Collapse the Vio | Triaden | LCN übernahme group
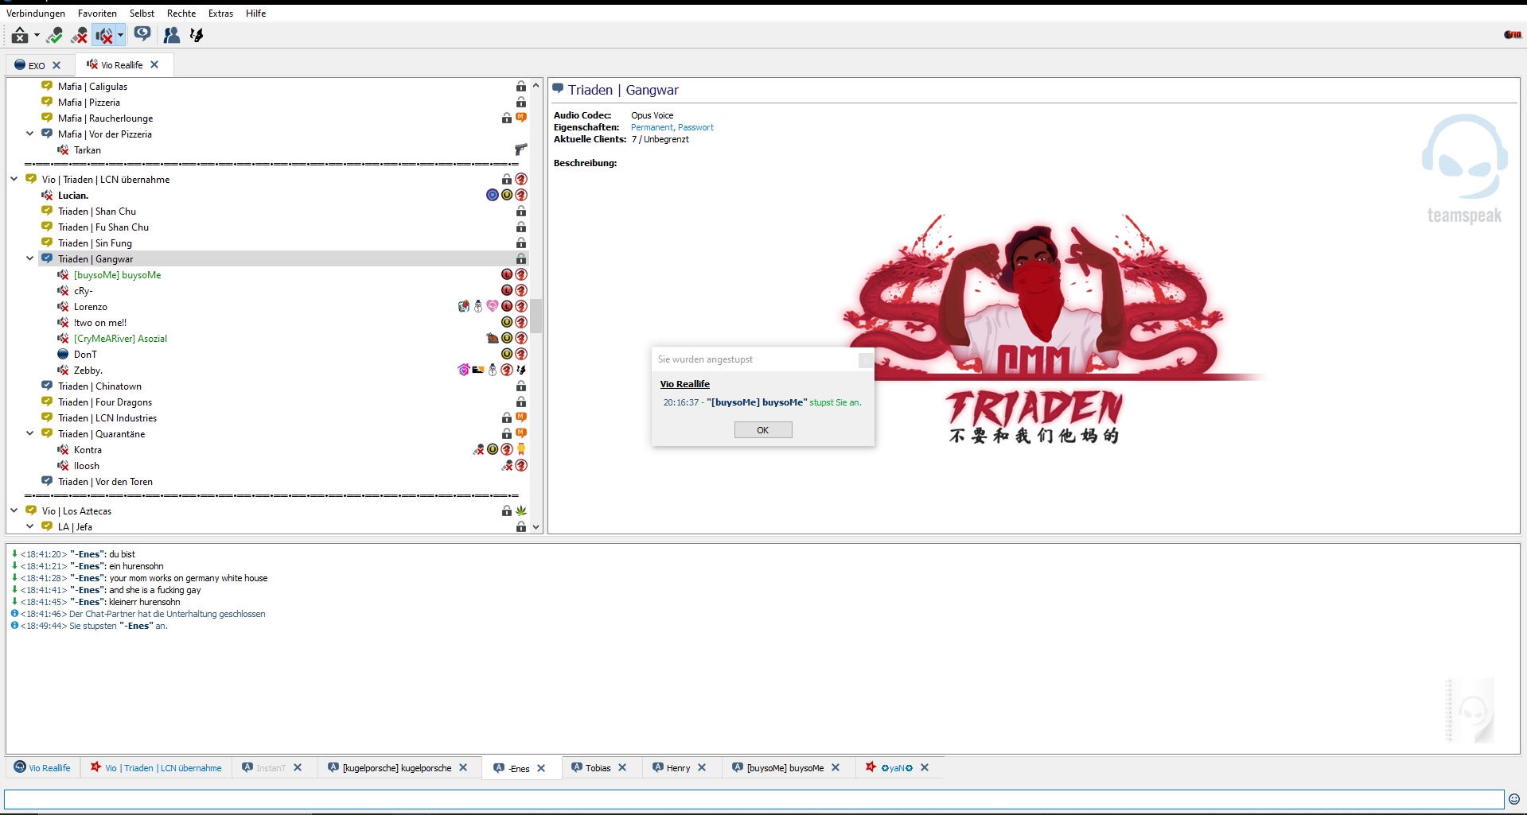Viewport: 1527px width, 815px height. point(14,179)
